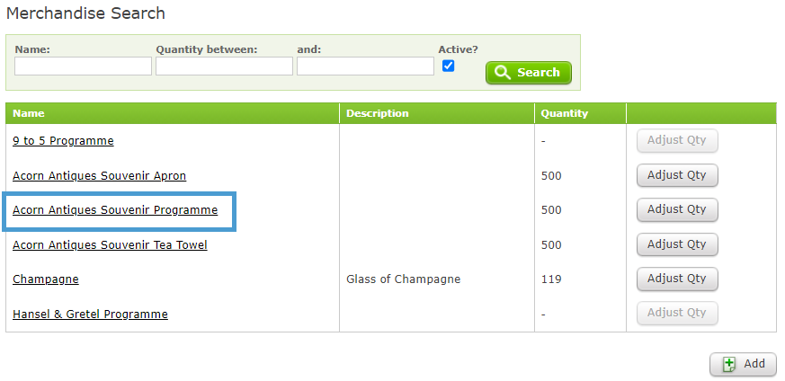Open Acorn Antiques Souvenir Programme link

115,210
